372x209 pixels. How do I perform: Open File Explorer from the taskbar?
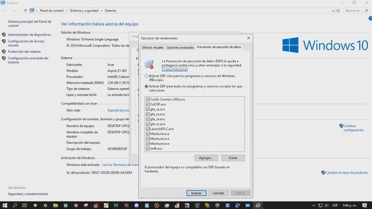pos(55,206)
